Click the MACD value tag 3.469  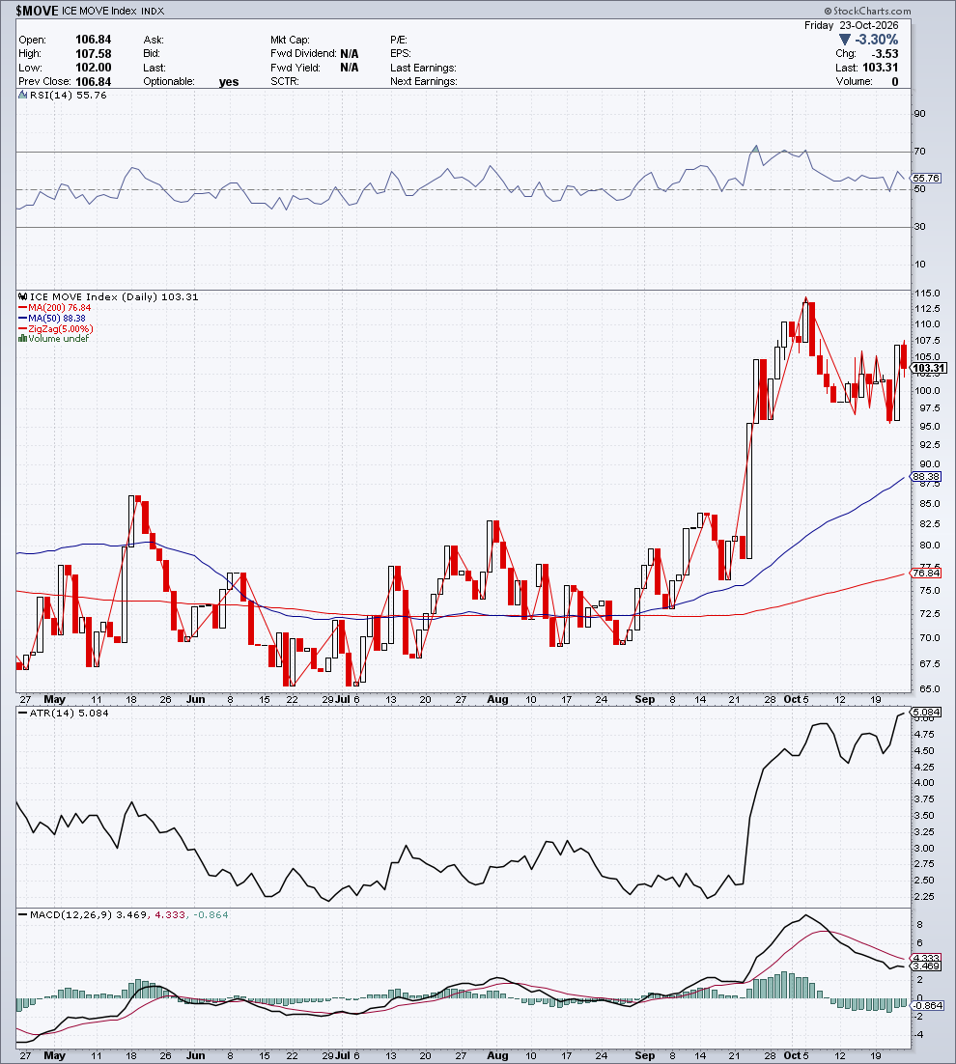[x=926, y=966]
